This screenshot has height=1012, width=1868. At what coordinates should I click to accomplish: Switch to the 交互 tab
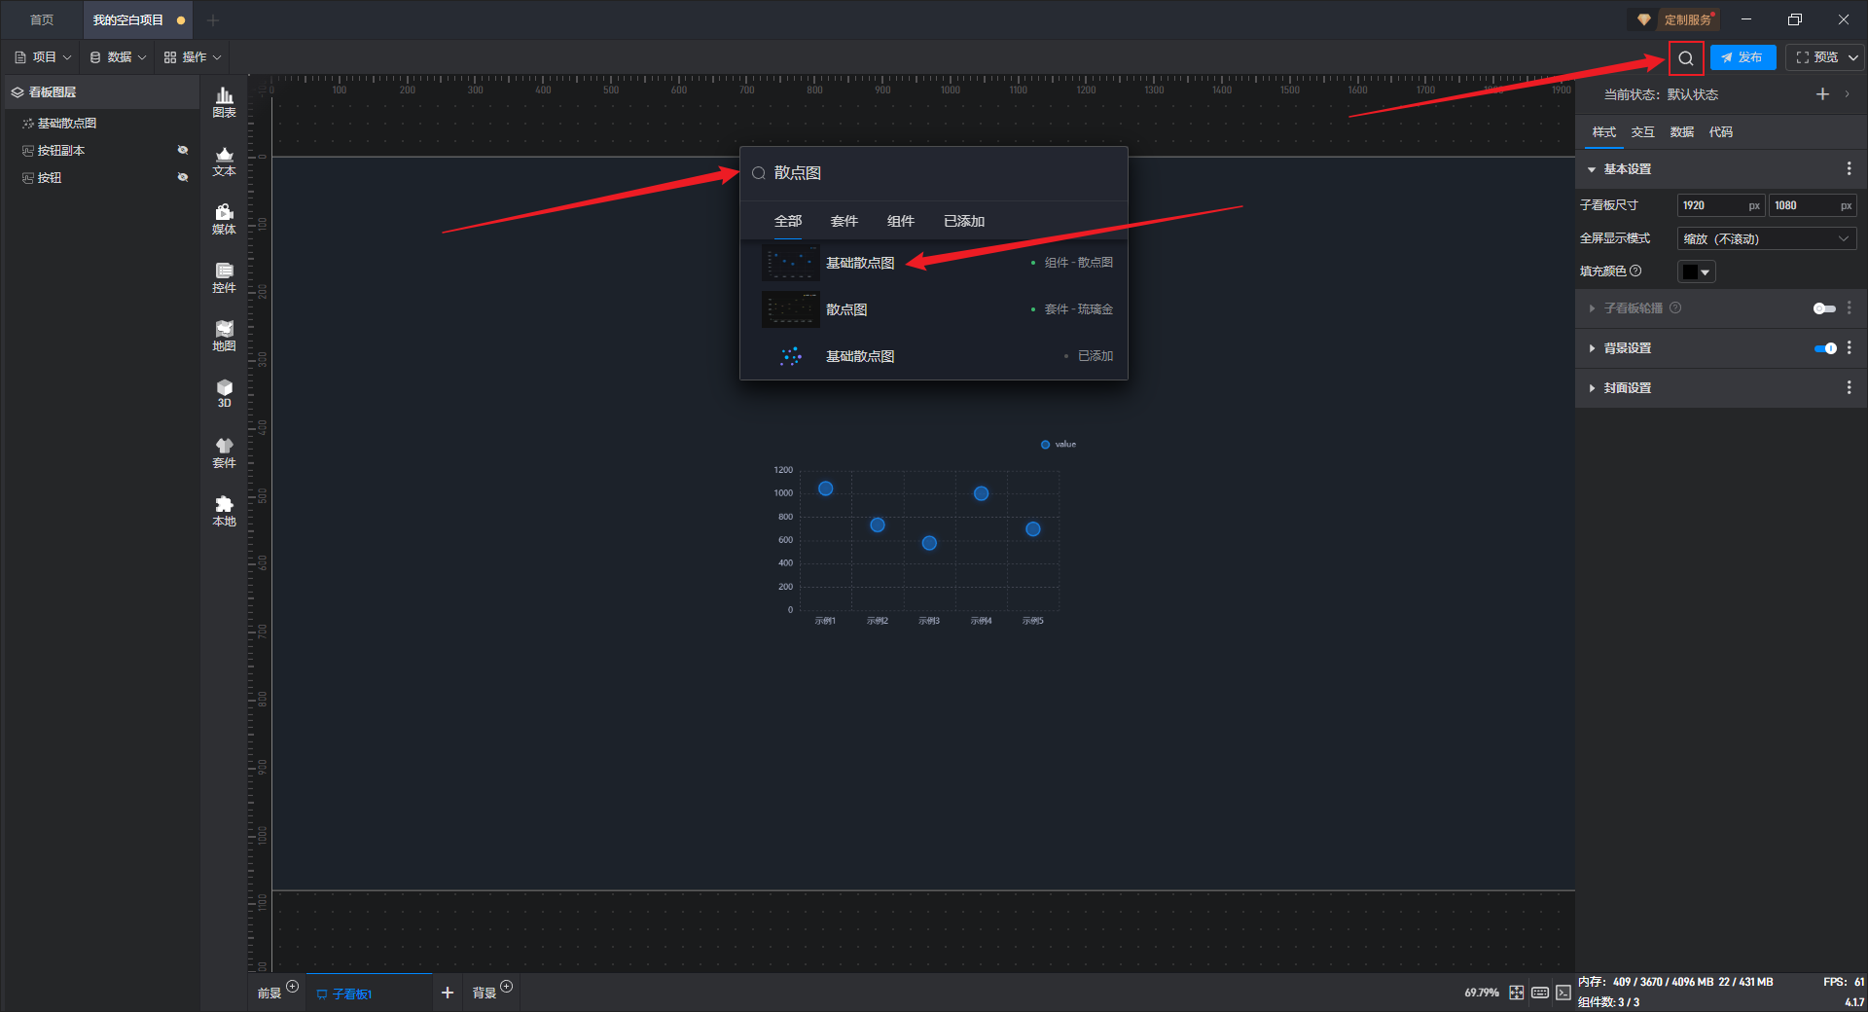point(1642,132)
